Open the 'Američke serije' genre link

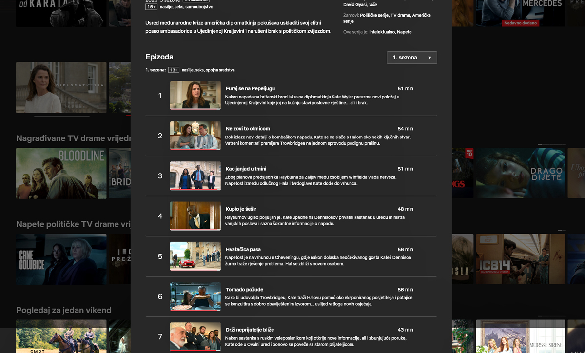(x=387, y=18)
